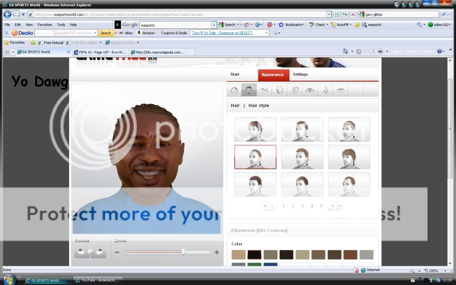Pick the black hair color swatch
Viewport: 456px width, 285px height.
point(254,255)
